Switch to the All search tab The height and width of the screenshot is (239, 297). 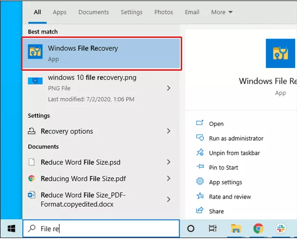(x=37, y=12)
